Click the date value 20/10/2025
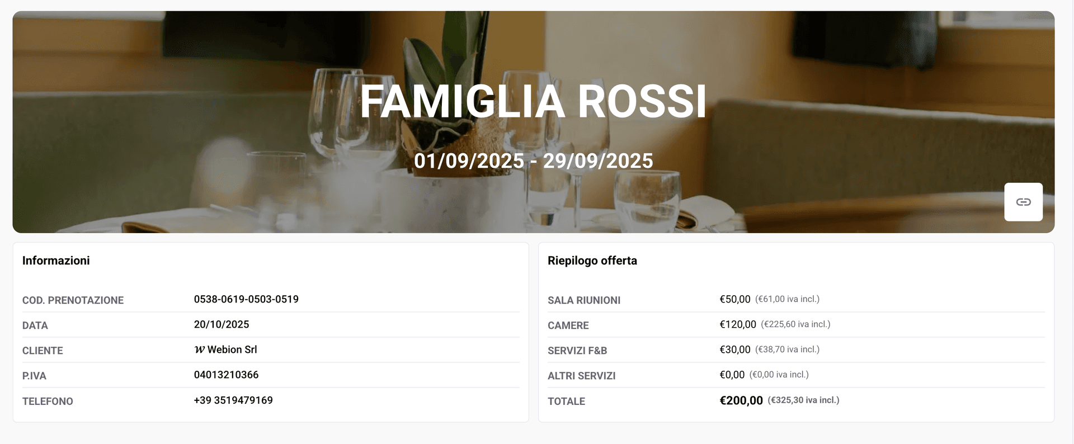Image resolution: width=1074 pixels, height=444 pixels. pos(222,325)
